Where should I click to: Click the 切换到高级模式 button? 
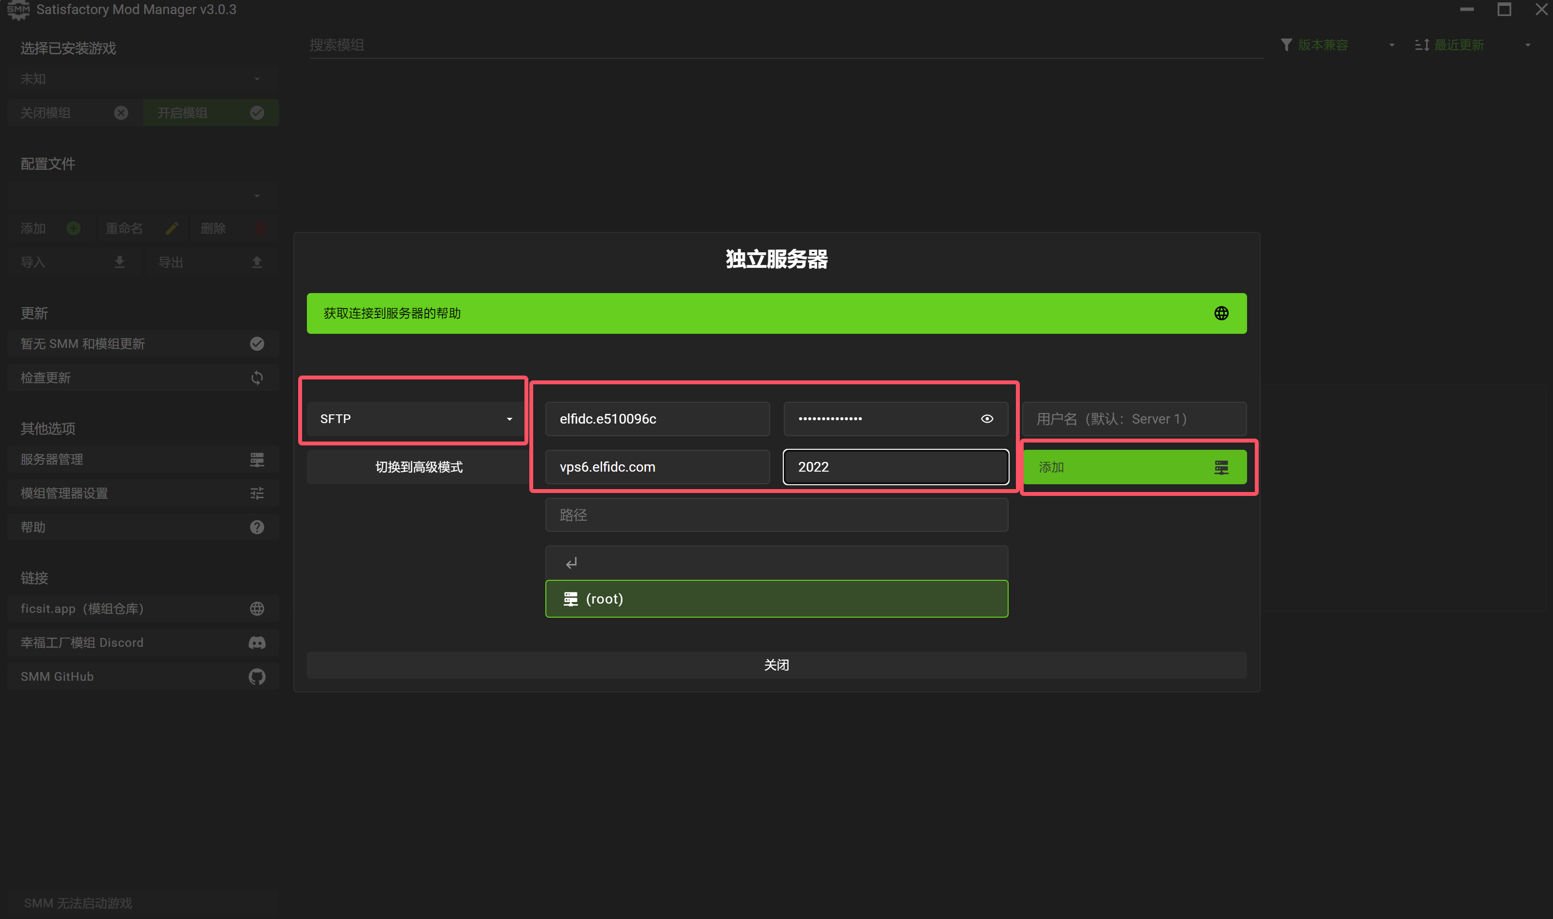(x=418, y=467)
